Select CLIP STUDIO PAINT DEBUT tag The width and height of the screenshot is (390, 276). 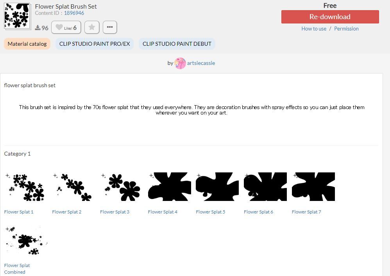177,44
